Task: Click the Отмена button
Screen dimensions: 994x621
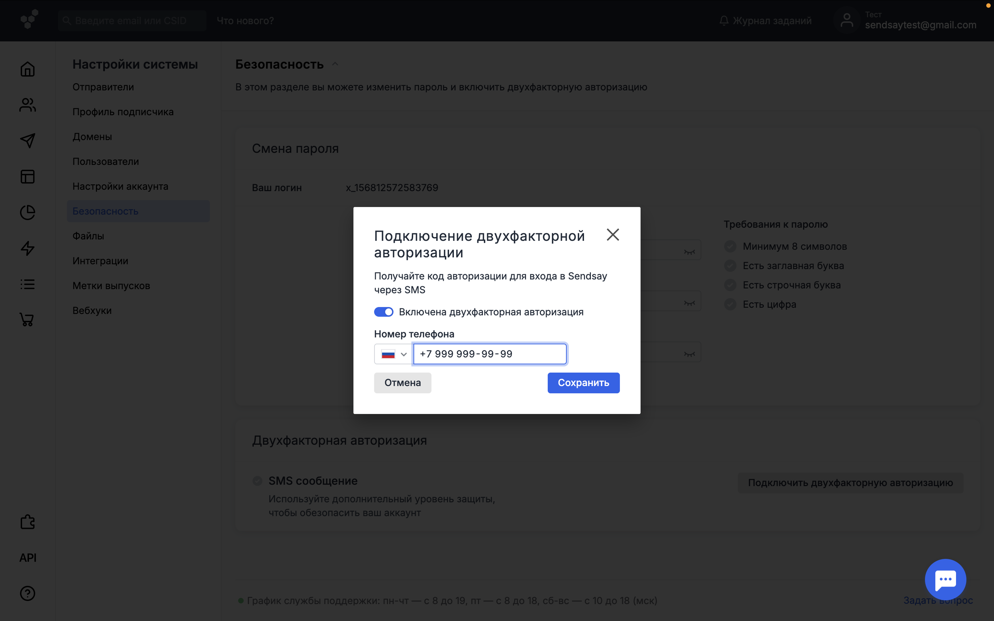Action: tap(402, 383)
